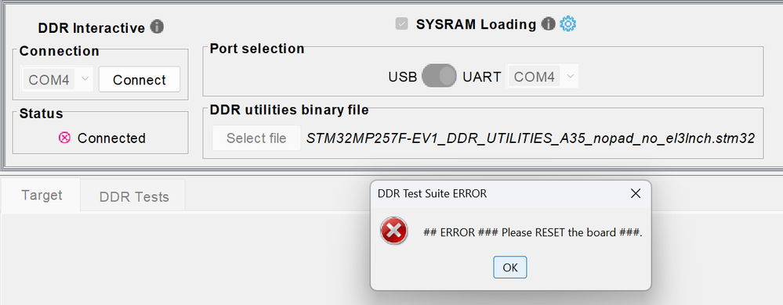Click the red error icon in dialog
The image size is (783, 305).
(394, 231)
